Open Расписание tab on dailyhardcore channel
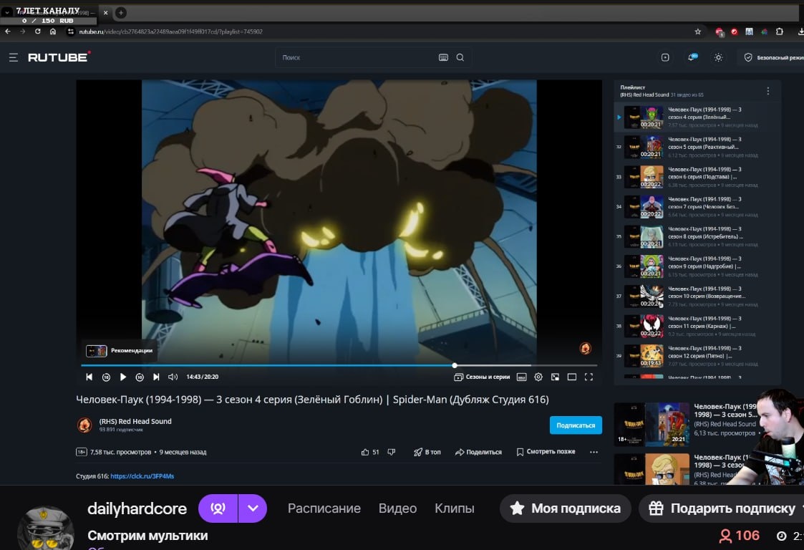804x550 pixels. pos(324,508)
